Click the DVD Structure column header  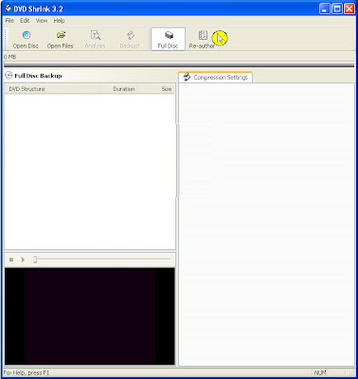(53, 89)
